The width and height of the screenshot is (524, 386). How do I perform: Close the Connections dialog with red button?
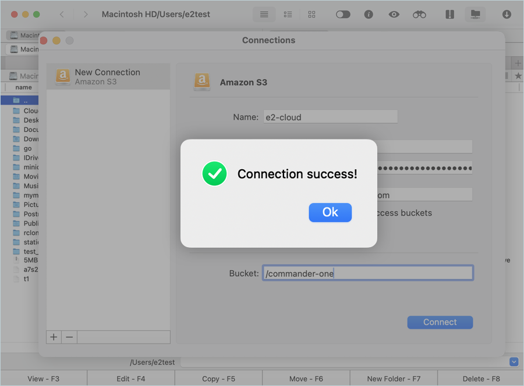(44, 40)
